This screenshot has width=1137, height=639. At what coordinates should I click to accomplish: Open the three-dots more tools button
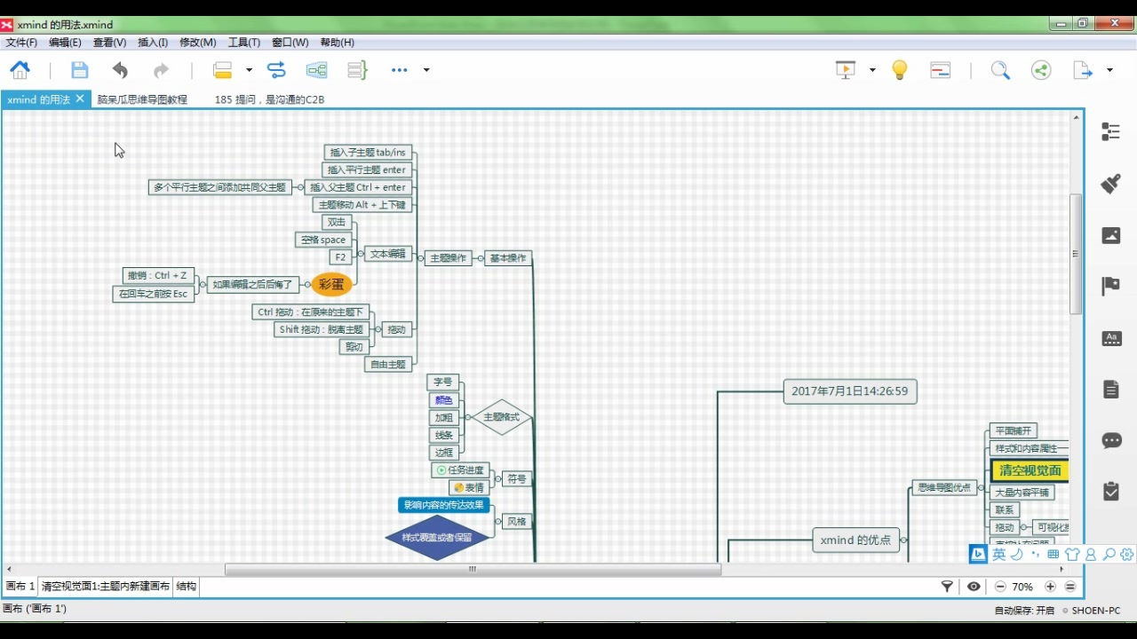pos(400,70)
